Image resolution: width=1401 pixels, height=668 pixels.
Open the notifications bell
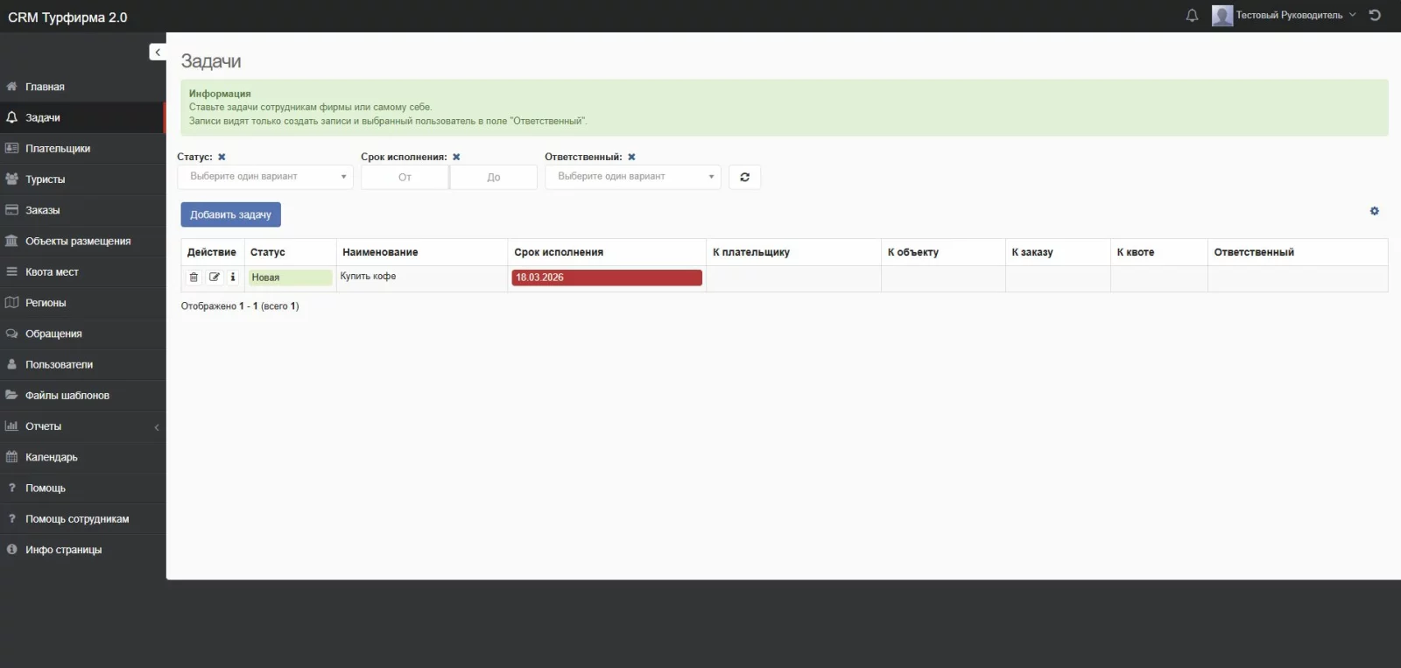(x=1192, y=16)
